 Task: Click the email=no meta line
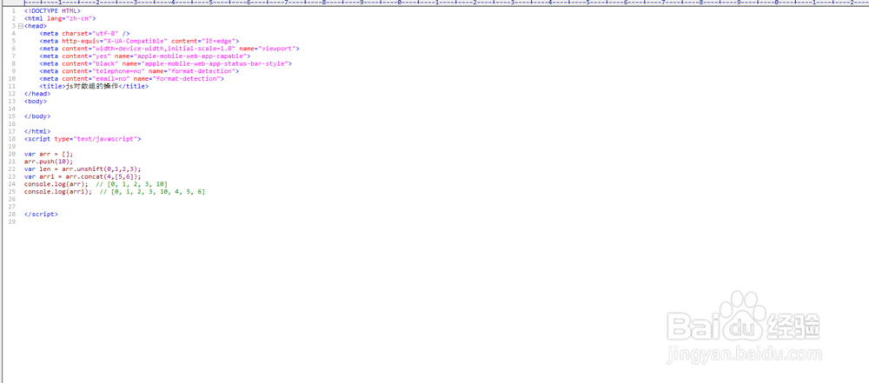(131, 79)
